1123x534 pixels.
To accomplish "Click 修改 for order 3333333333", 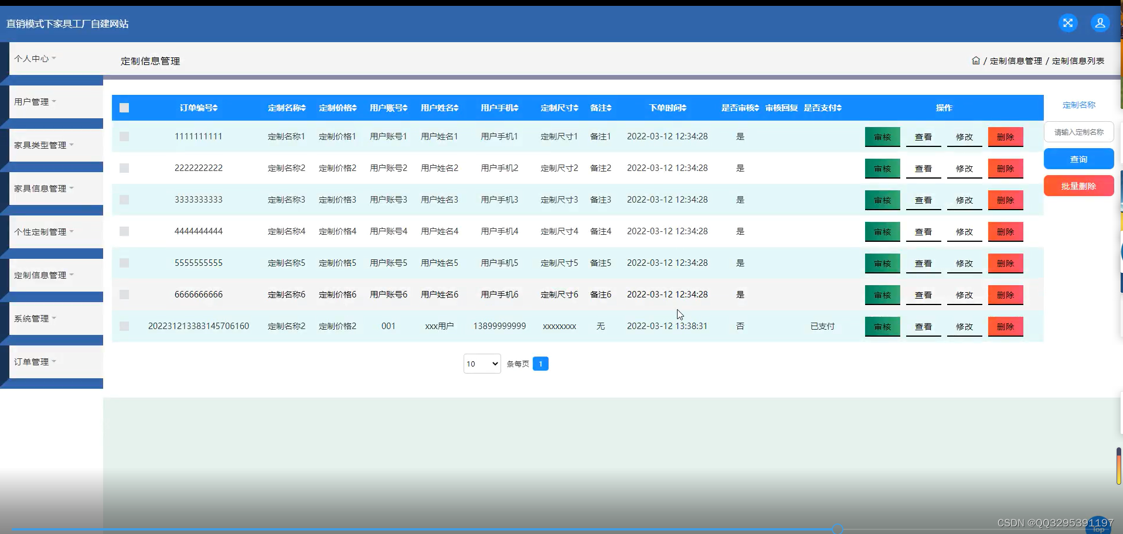I will (x=964, y=200).
